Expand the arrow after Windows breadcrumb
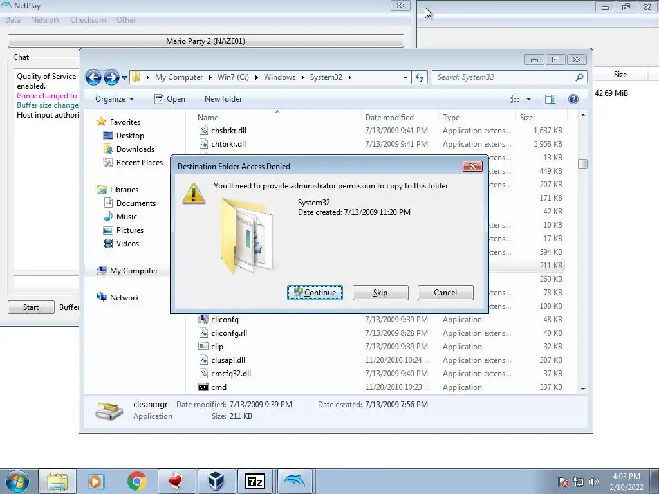Viewport: 659px width, 494px height. pos(302,77)
